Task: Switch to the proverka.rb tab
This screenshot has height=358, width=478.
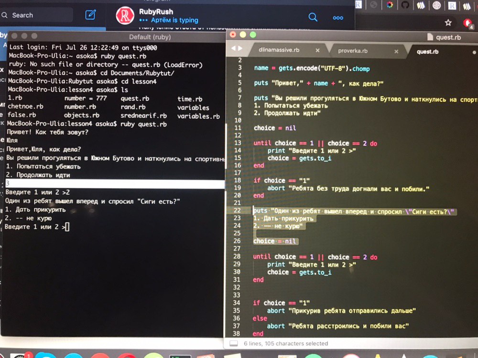Action: [x=353, y=51]
